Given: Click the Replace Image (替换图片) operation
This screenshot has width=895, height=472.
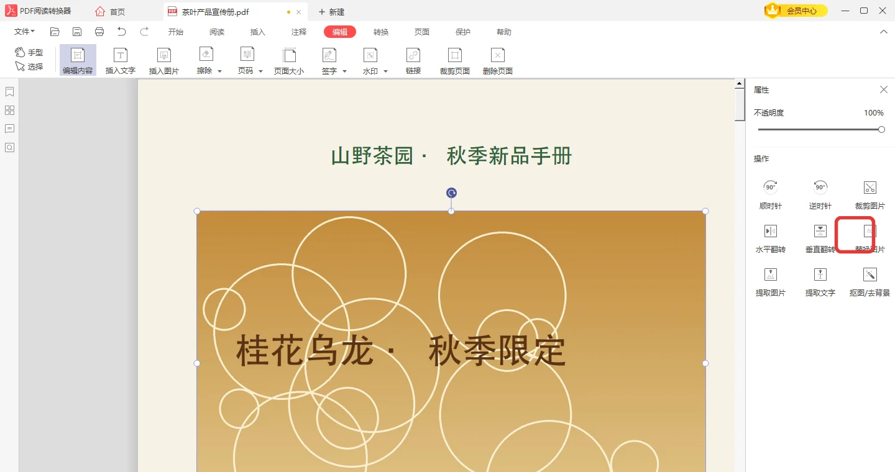Looking at the screenshot, I should 870,238.
